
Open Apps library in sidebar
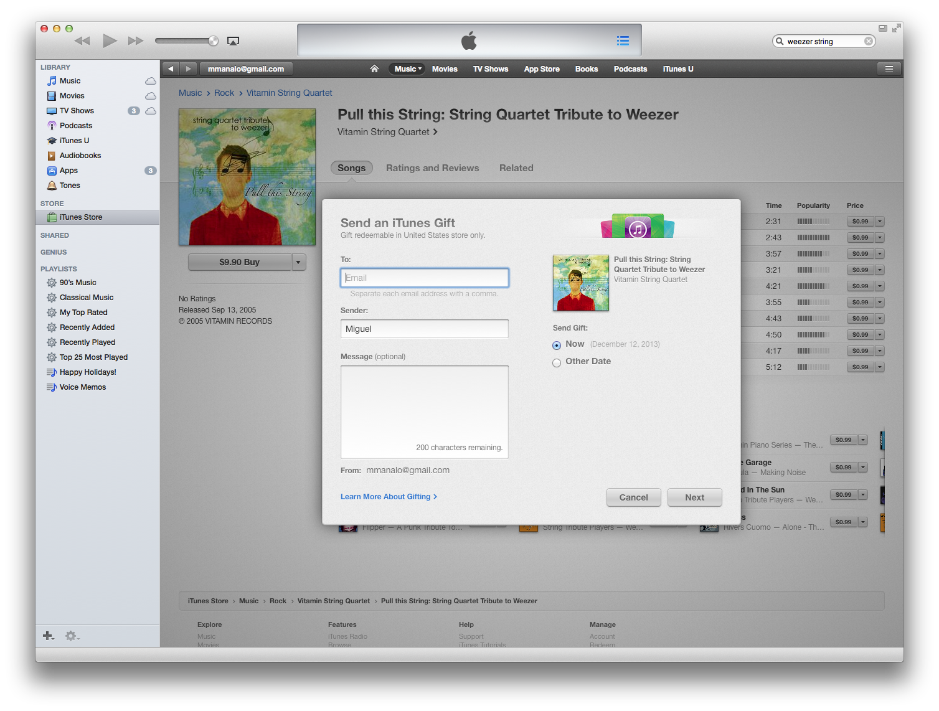[x=68, y=171]
